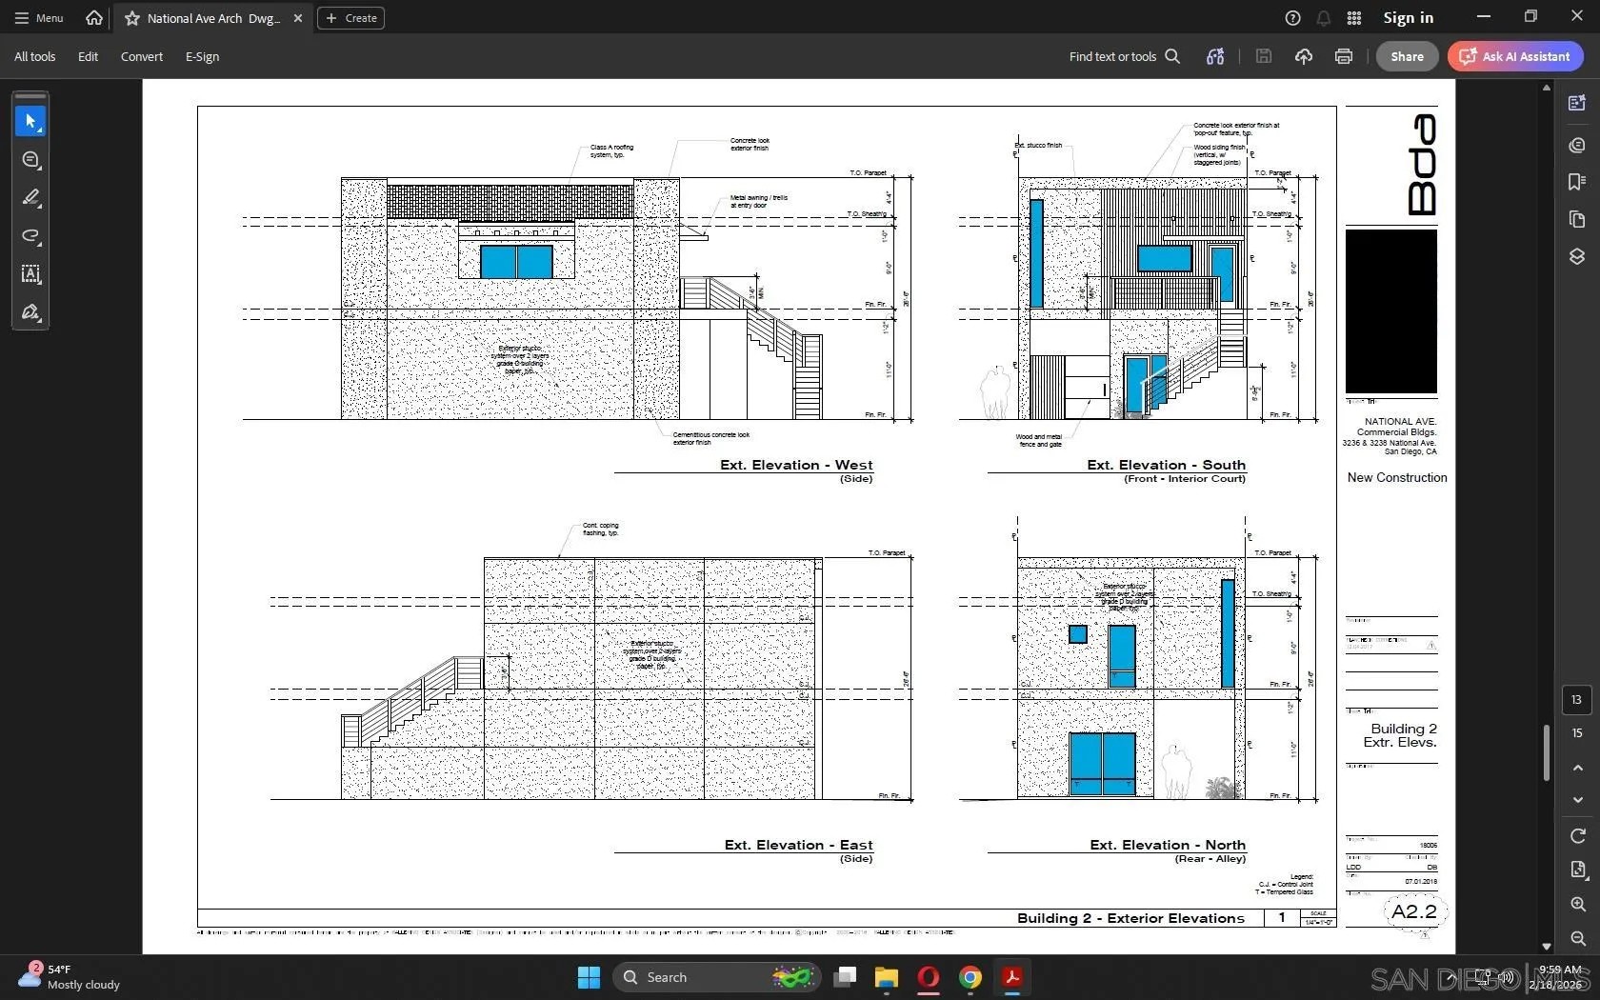Go to next page using down chevron

(1577, 800)
